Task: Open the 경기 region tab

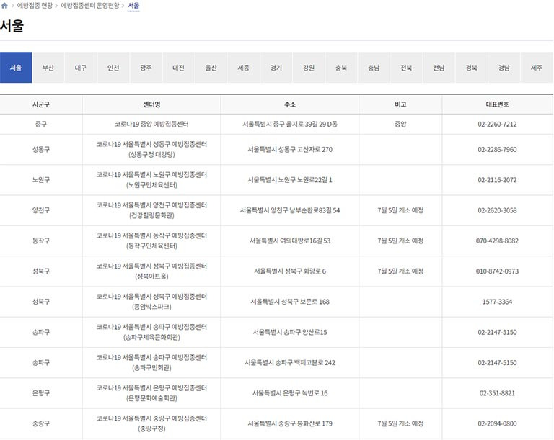Action: point(276,68)
